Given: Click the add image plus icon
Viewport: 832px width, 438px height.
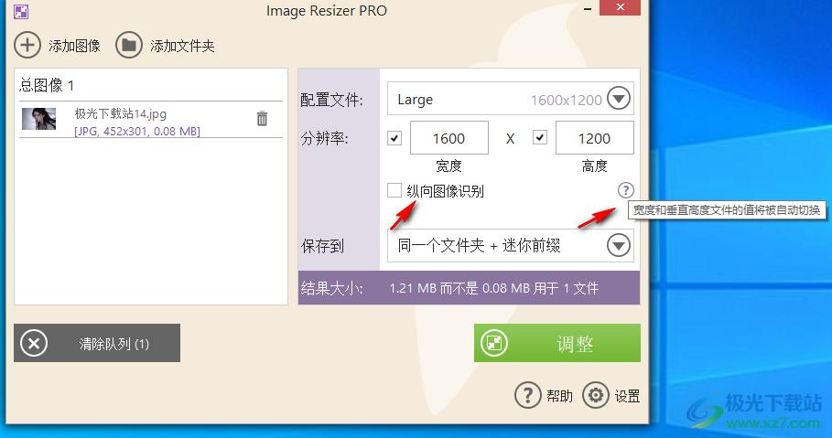Looking at the screenshot, I should pyautogui.click(x=27, y=45).
